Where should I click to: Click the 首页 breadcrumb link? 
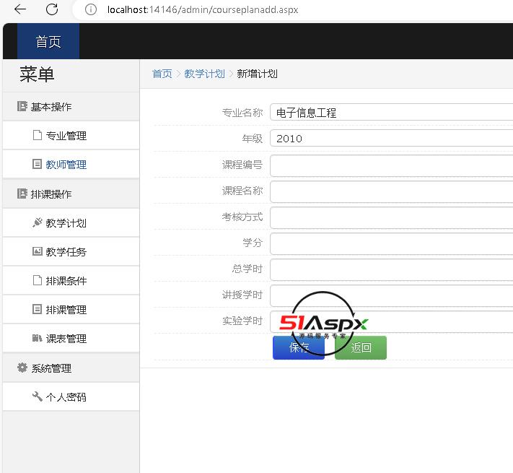(x=162, y=74)
